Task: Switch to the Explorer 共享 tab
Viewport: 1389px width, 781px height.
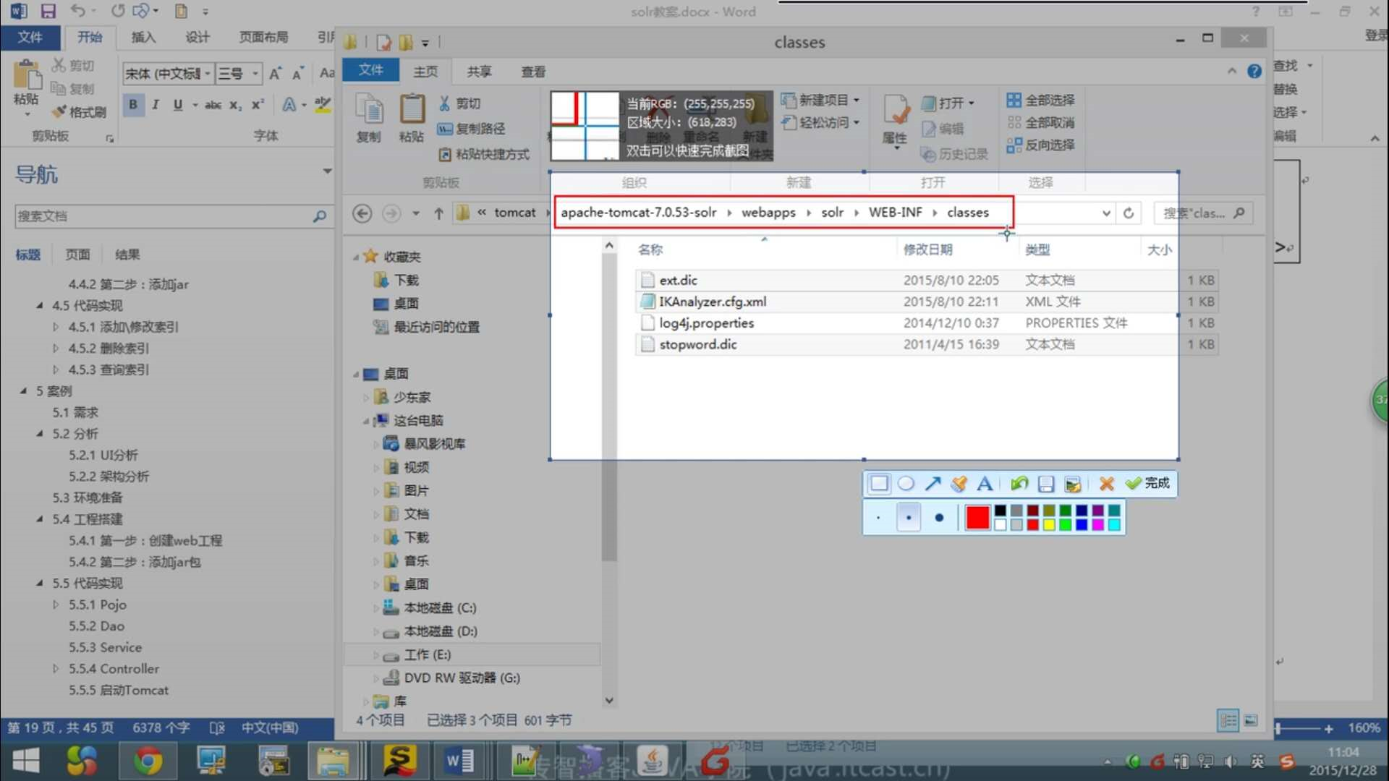Action: 479,72
